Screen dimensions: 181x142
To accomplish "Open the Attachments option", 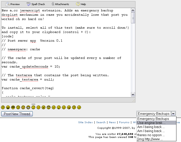I will [60, 4].
